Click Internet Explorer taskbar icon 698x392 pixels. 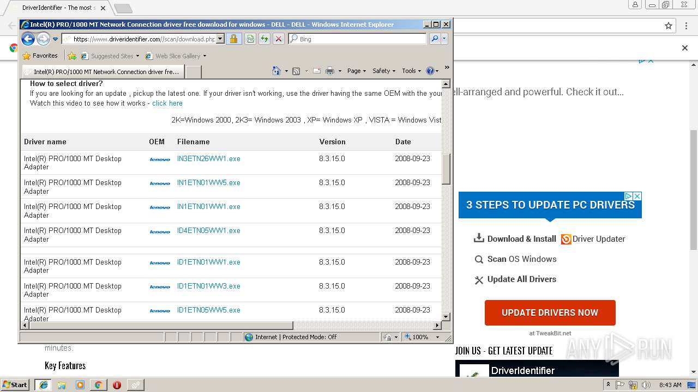point(43,385)
